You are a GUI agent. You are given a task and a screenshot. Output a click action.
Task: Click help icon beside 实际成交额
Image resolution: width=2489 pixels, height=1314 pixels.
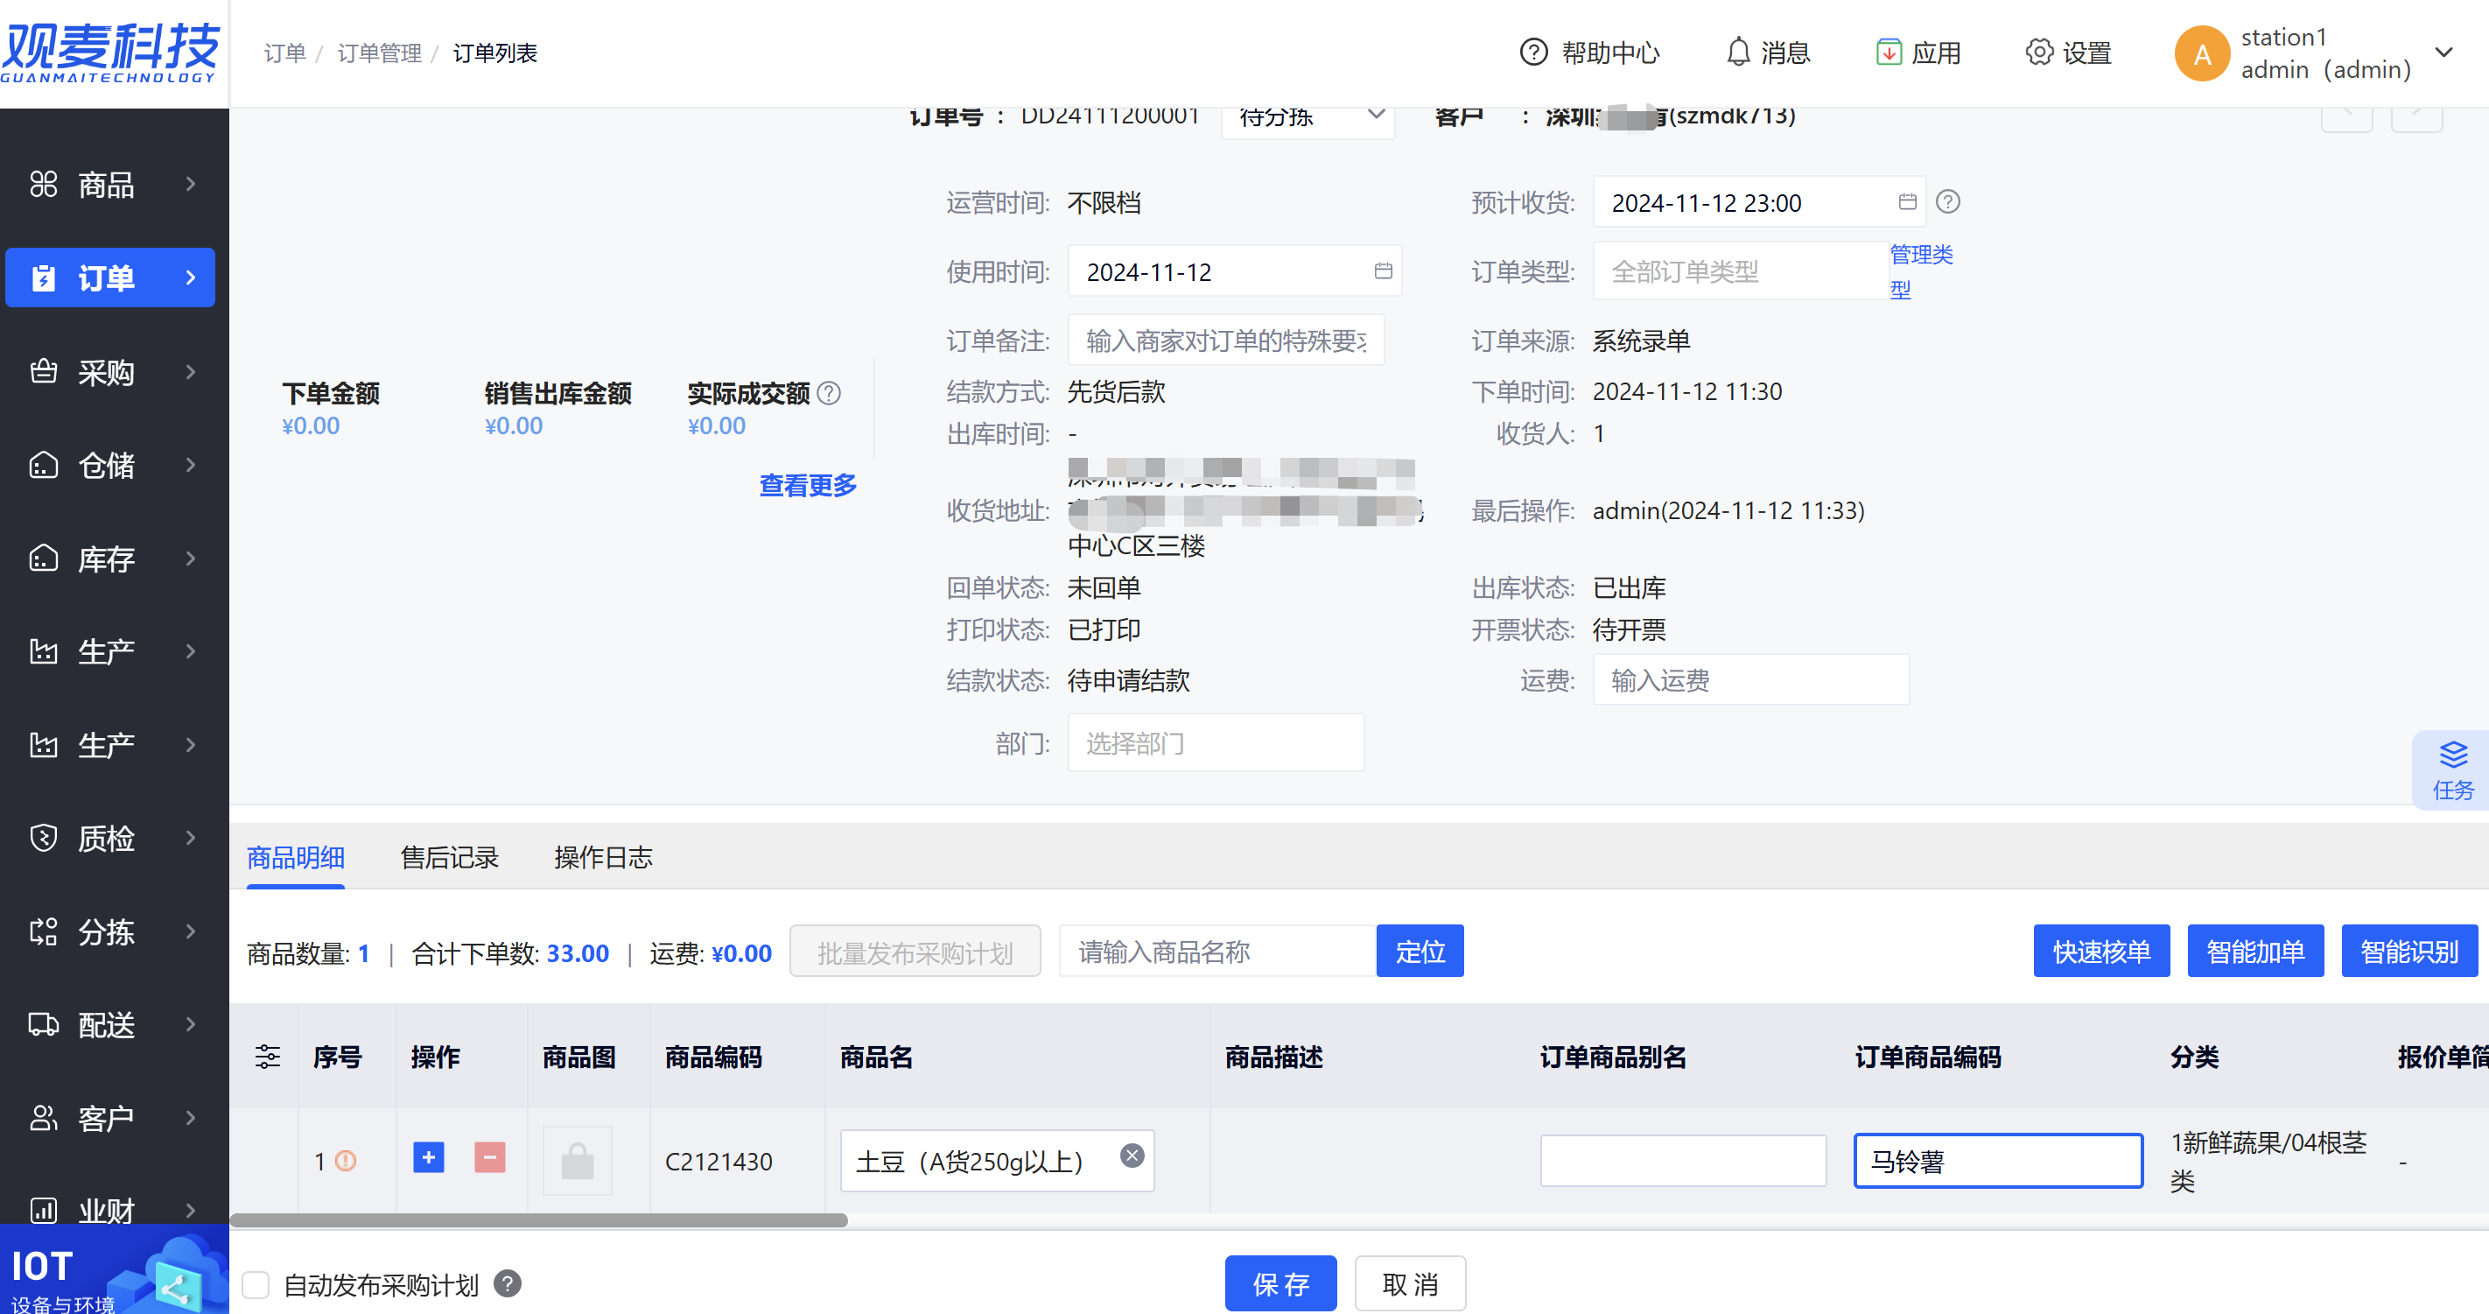click(828, 393)
